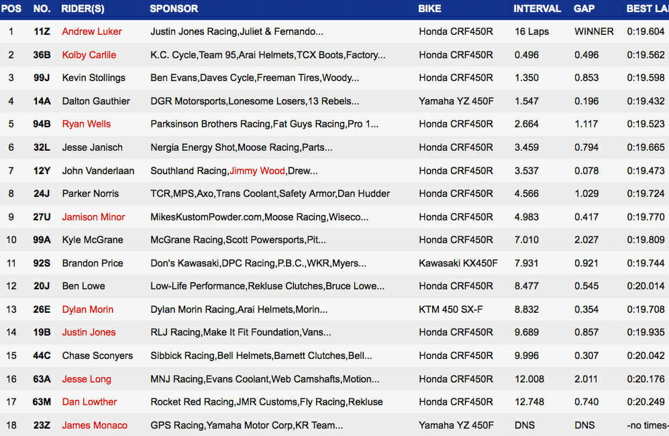669x436 pixels.
Task: Open Kolby Carlile's rider profile link
Action: tap(89, 55)
